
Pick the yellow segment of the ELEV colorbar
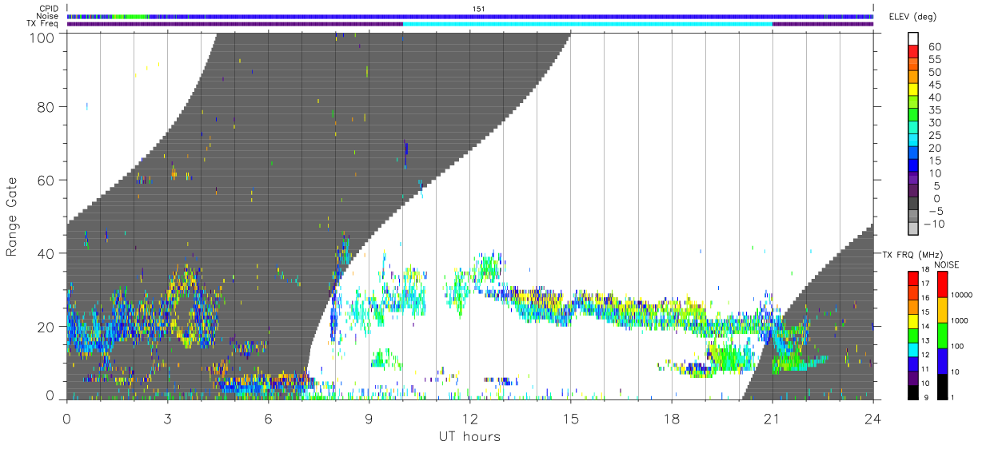click(x=915, y=90)
